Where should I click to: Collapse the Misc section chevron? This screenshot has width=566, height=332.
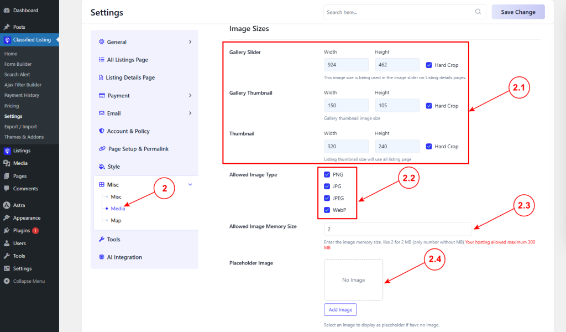(x=190, y=184)
